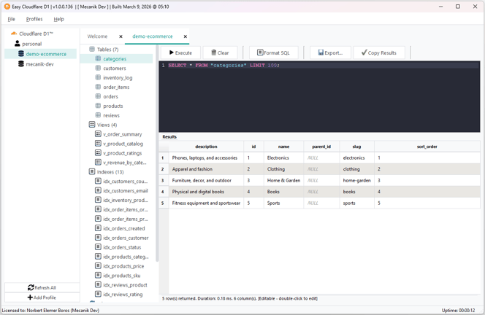485x315 pixels.
Task: Click the 'Phones, laptops, and accessories' cell
Action: [206, 157]
